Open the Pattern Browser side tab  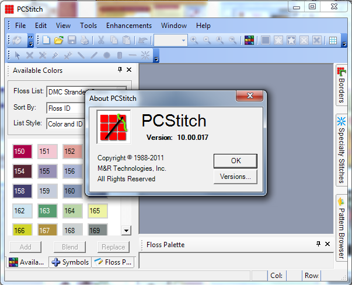tap(341, 228)
